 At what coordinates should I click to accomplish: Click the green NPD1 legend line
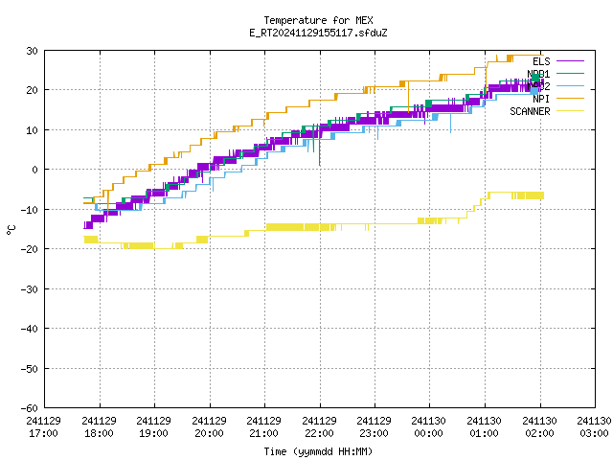(x=570, y=73)
